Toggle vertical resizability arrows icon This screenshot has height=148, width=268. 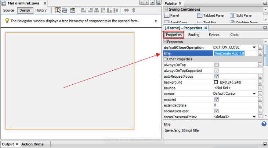[134, 10]
